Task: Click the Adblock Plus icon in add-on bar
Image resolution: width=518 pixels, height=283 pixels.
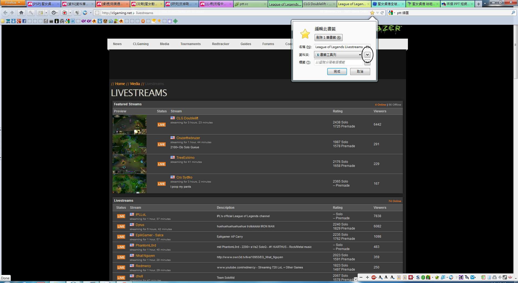Action: (x=374, y=277)
